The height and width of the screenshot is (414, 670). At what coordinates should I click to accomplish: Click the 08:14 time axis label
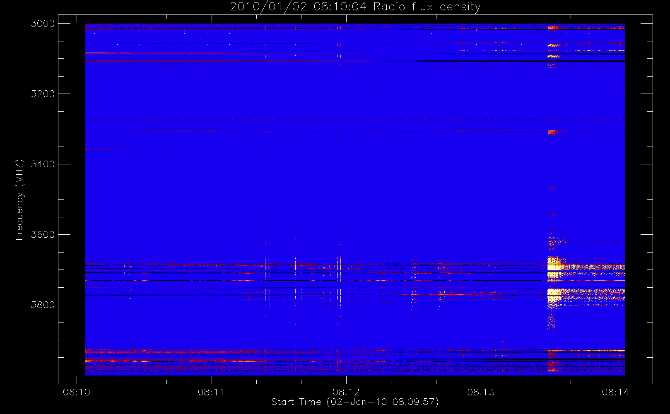[616, 392]
